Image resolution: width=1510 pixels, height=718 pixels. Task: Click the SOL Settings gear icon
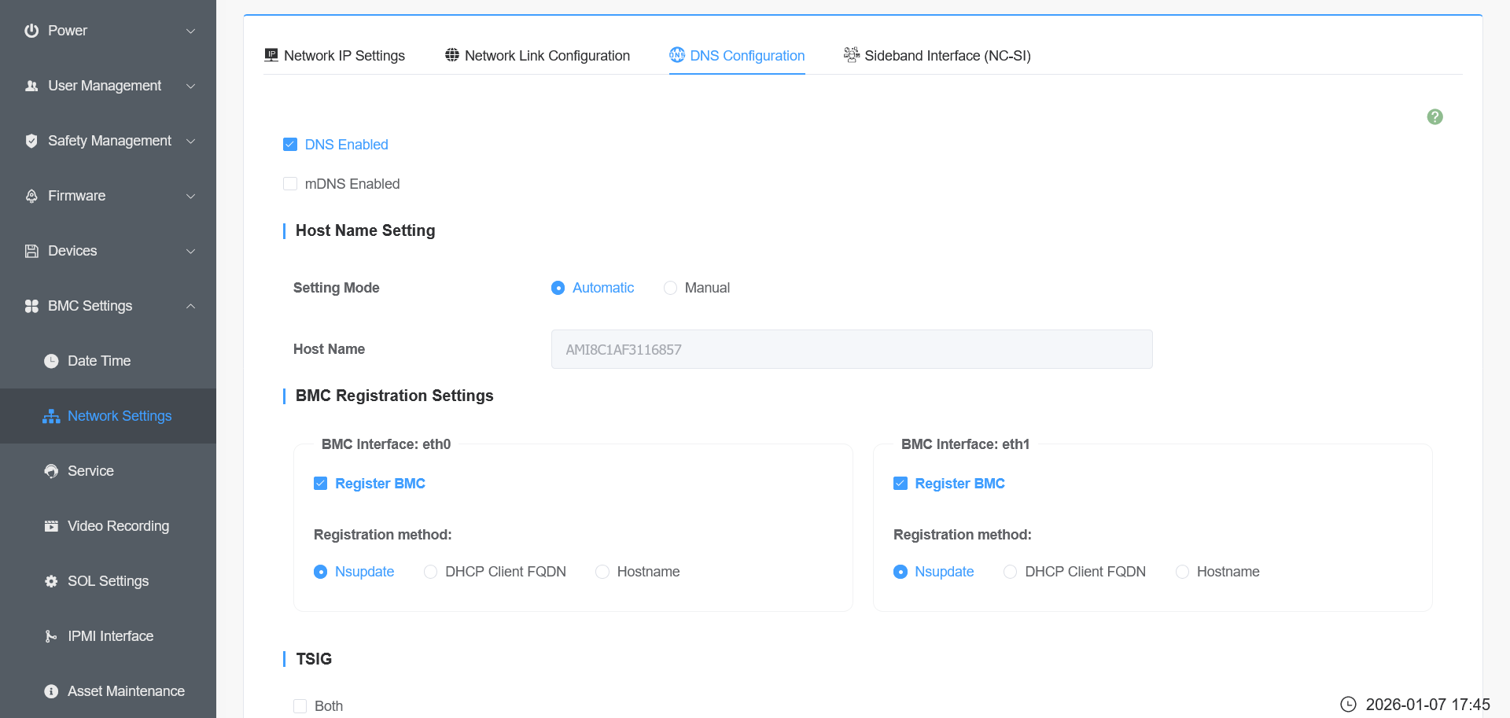tap(51, 581)
